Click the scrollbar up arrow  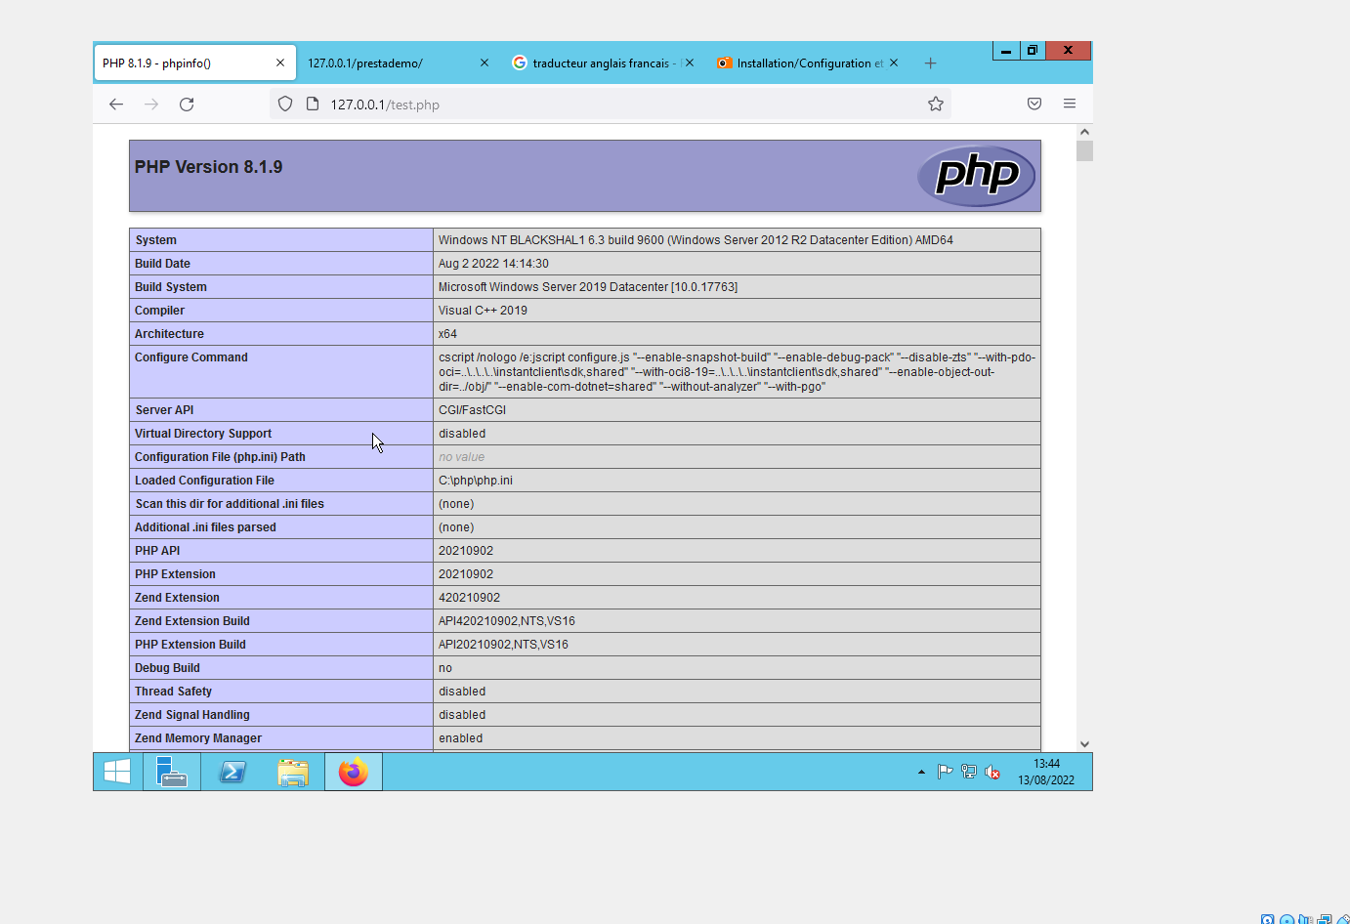tap(1084, 131)
